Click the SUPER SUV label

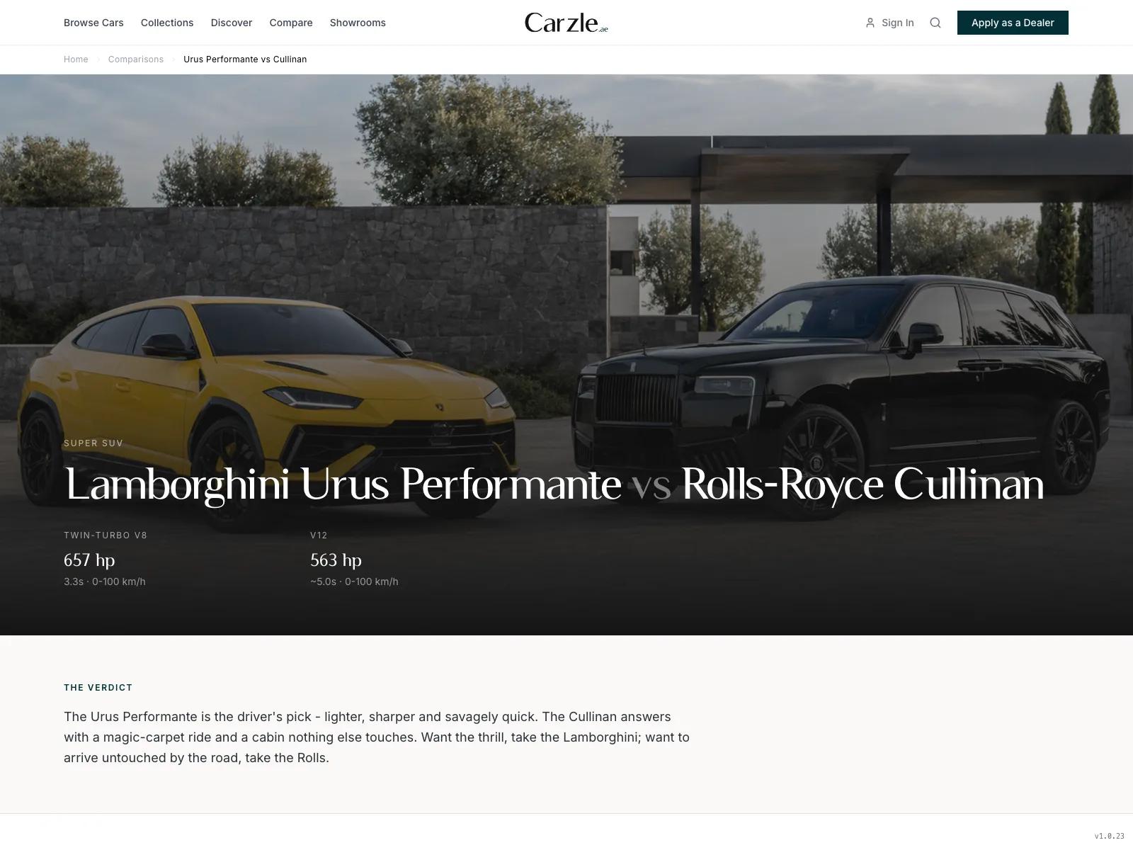coord(93,443)
